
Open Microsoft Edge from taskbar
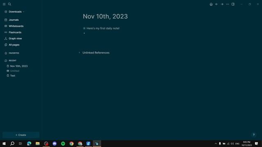(29, 143)
